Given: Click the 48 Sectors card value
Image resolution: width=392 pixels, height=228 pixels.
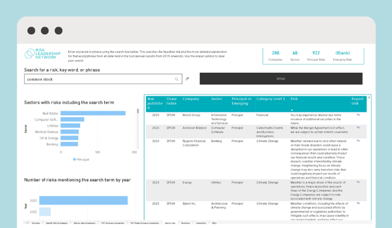Looking at the screenshot, I should 295,53.
